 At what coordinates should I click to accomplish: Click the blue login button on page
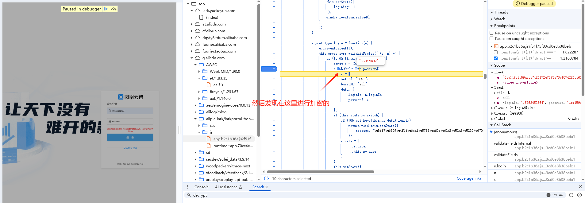click(x=130, y=137)
